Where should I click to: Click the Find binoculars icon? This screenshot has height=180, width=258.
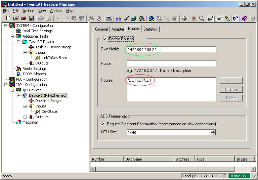pos(91,18)
